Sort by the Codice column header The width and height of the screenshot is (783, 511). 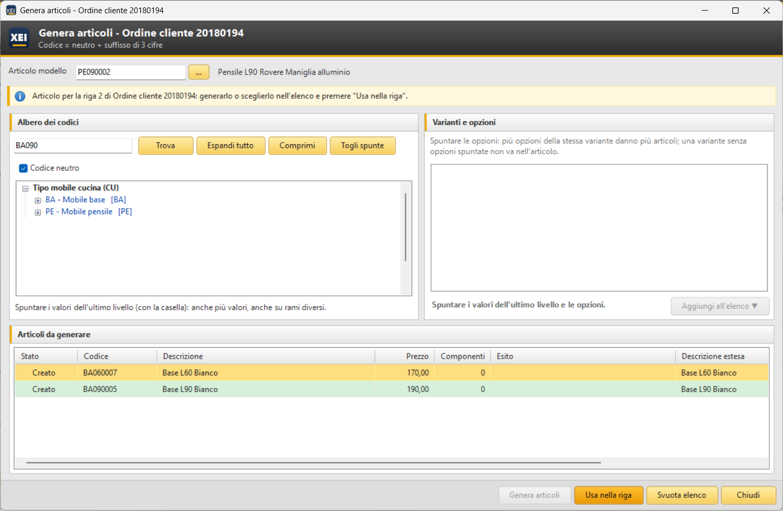pyautogui.click(x=117, y=356)
